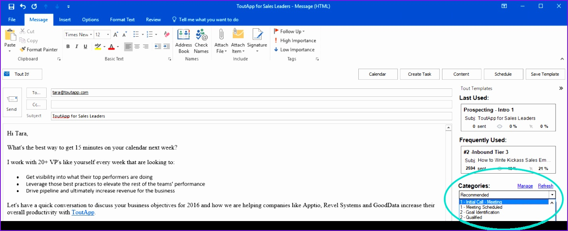This screenshot has height=231, width=568.
Task: Switch to the Options tab
Action: pyautogui.click(x=90, y=20)
